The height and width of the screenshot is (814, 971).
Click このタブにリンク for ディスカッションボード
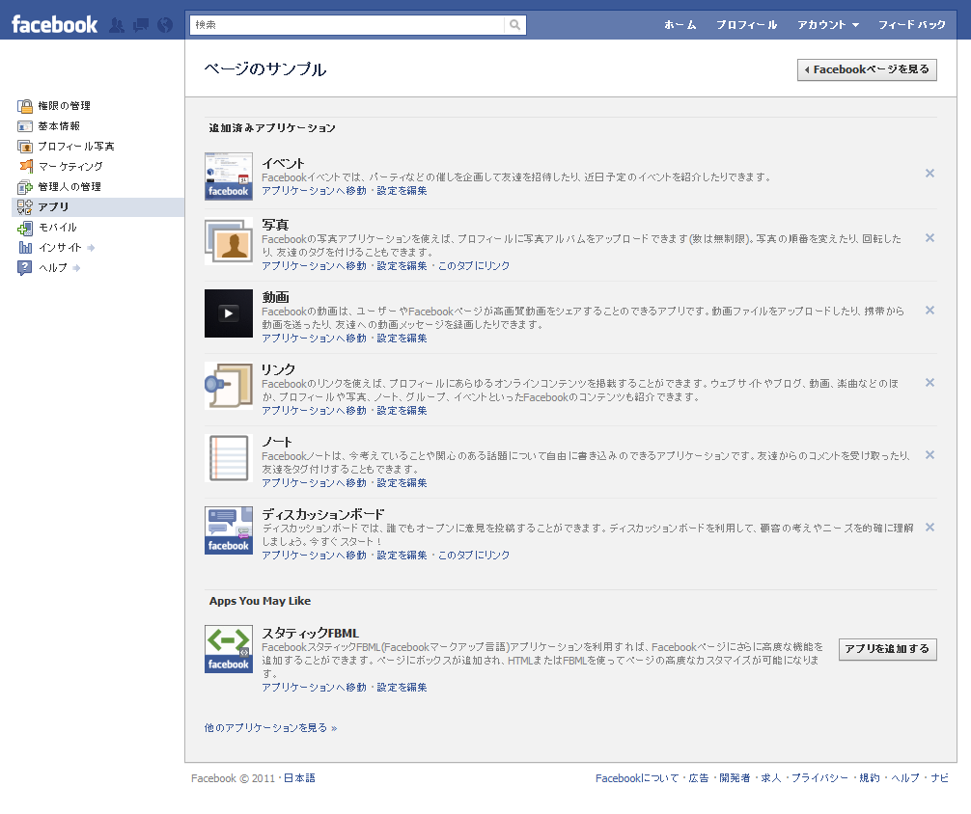tap(474, 556)
